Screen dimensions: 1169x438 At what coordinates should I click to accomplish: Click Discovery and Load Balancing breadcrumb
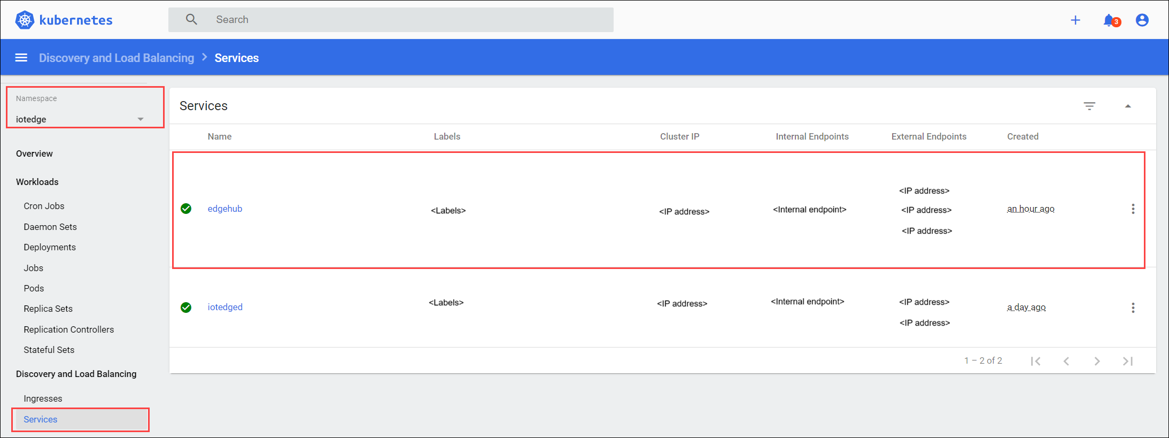coord(117,58)
